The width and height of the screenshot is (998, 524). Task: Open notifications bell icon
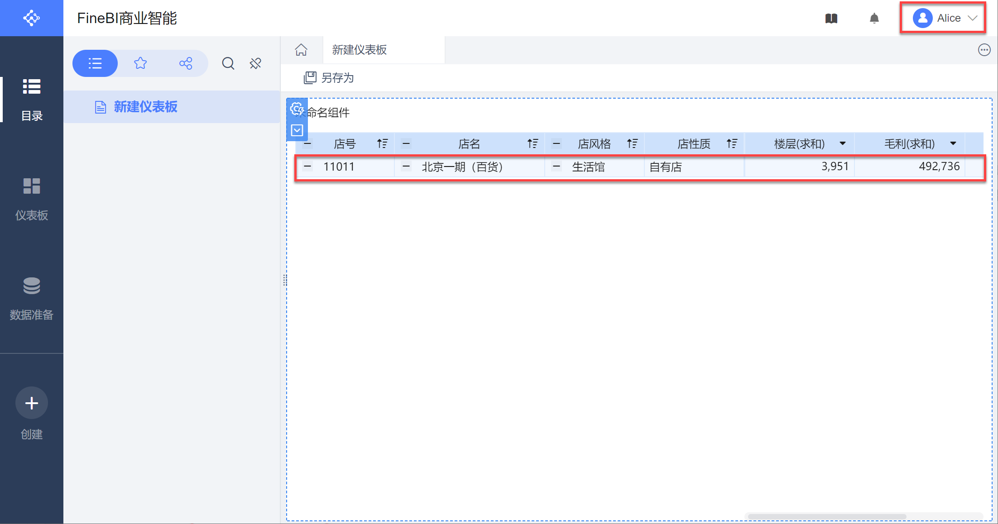click(874, 19)
